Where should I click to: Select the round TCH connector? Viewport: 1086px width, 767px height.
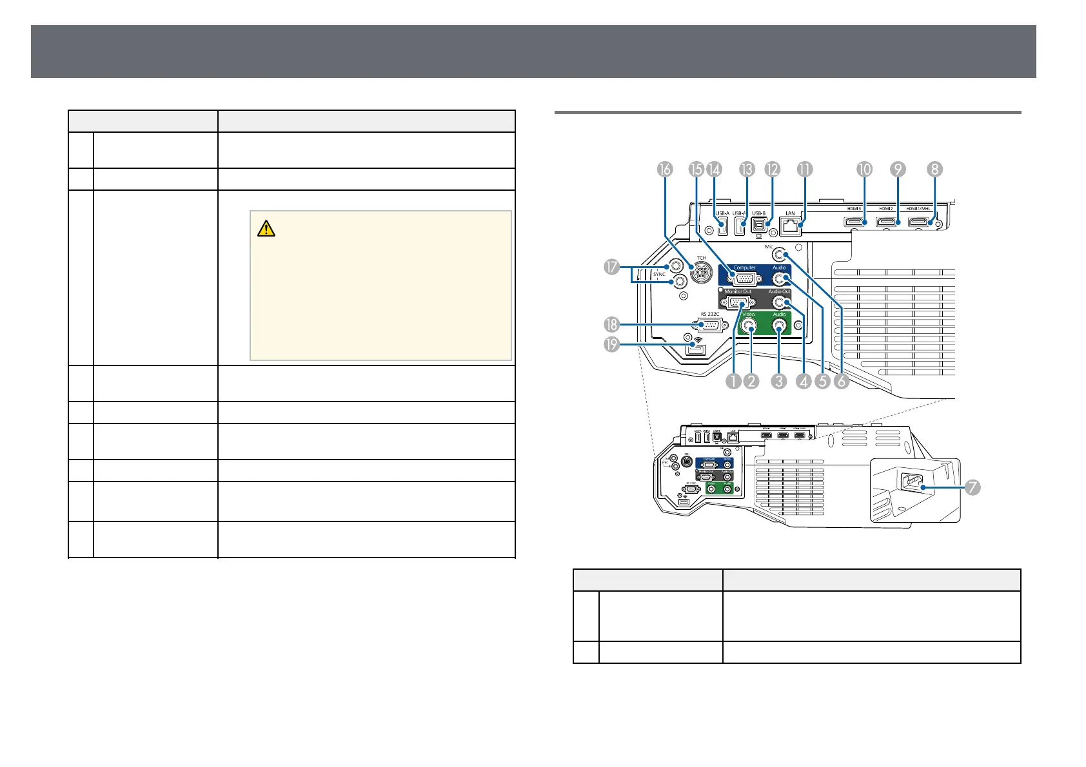701,273
